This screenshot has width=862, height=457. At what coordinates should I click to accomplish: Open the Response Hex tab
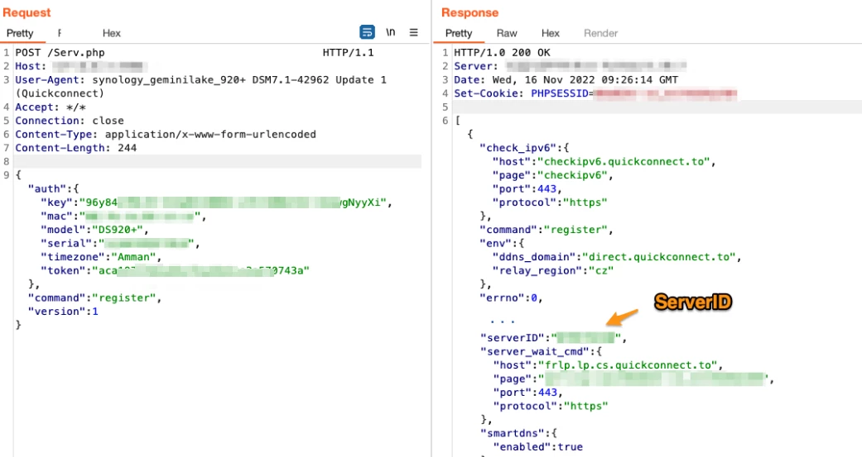tap(551, 33)
